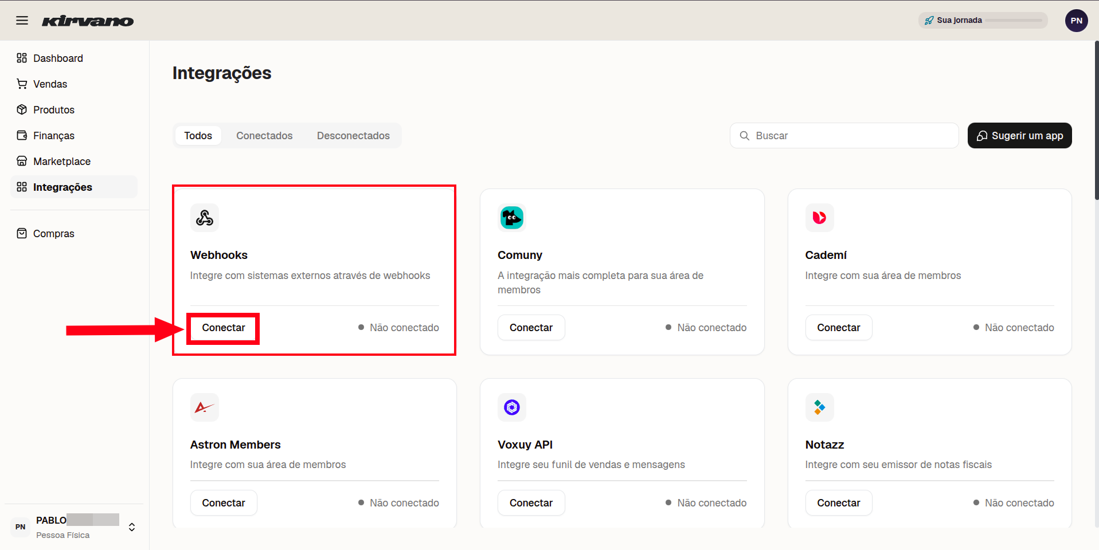
Task: Click the Notazz app icon
Action: coord(819,407)
